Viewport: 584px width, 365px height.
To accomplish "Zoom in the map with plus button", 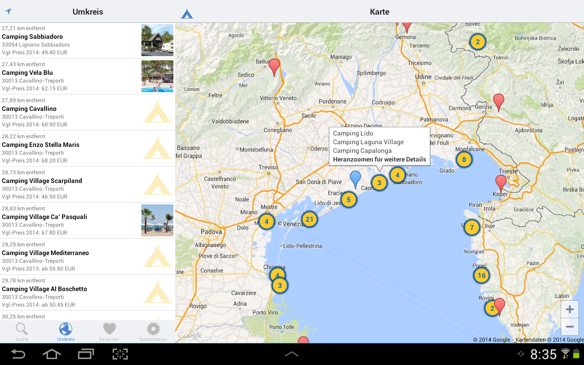I will tap(569, 310).
